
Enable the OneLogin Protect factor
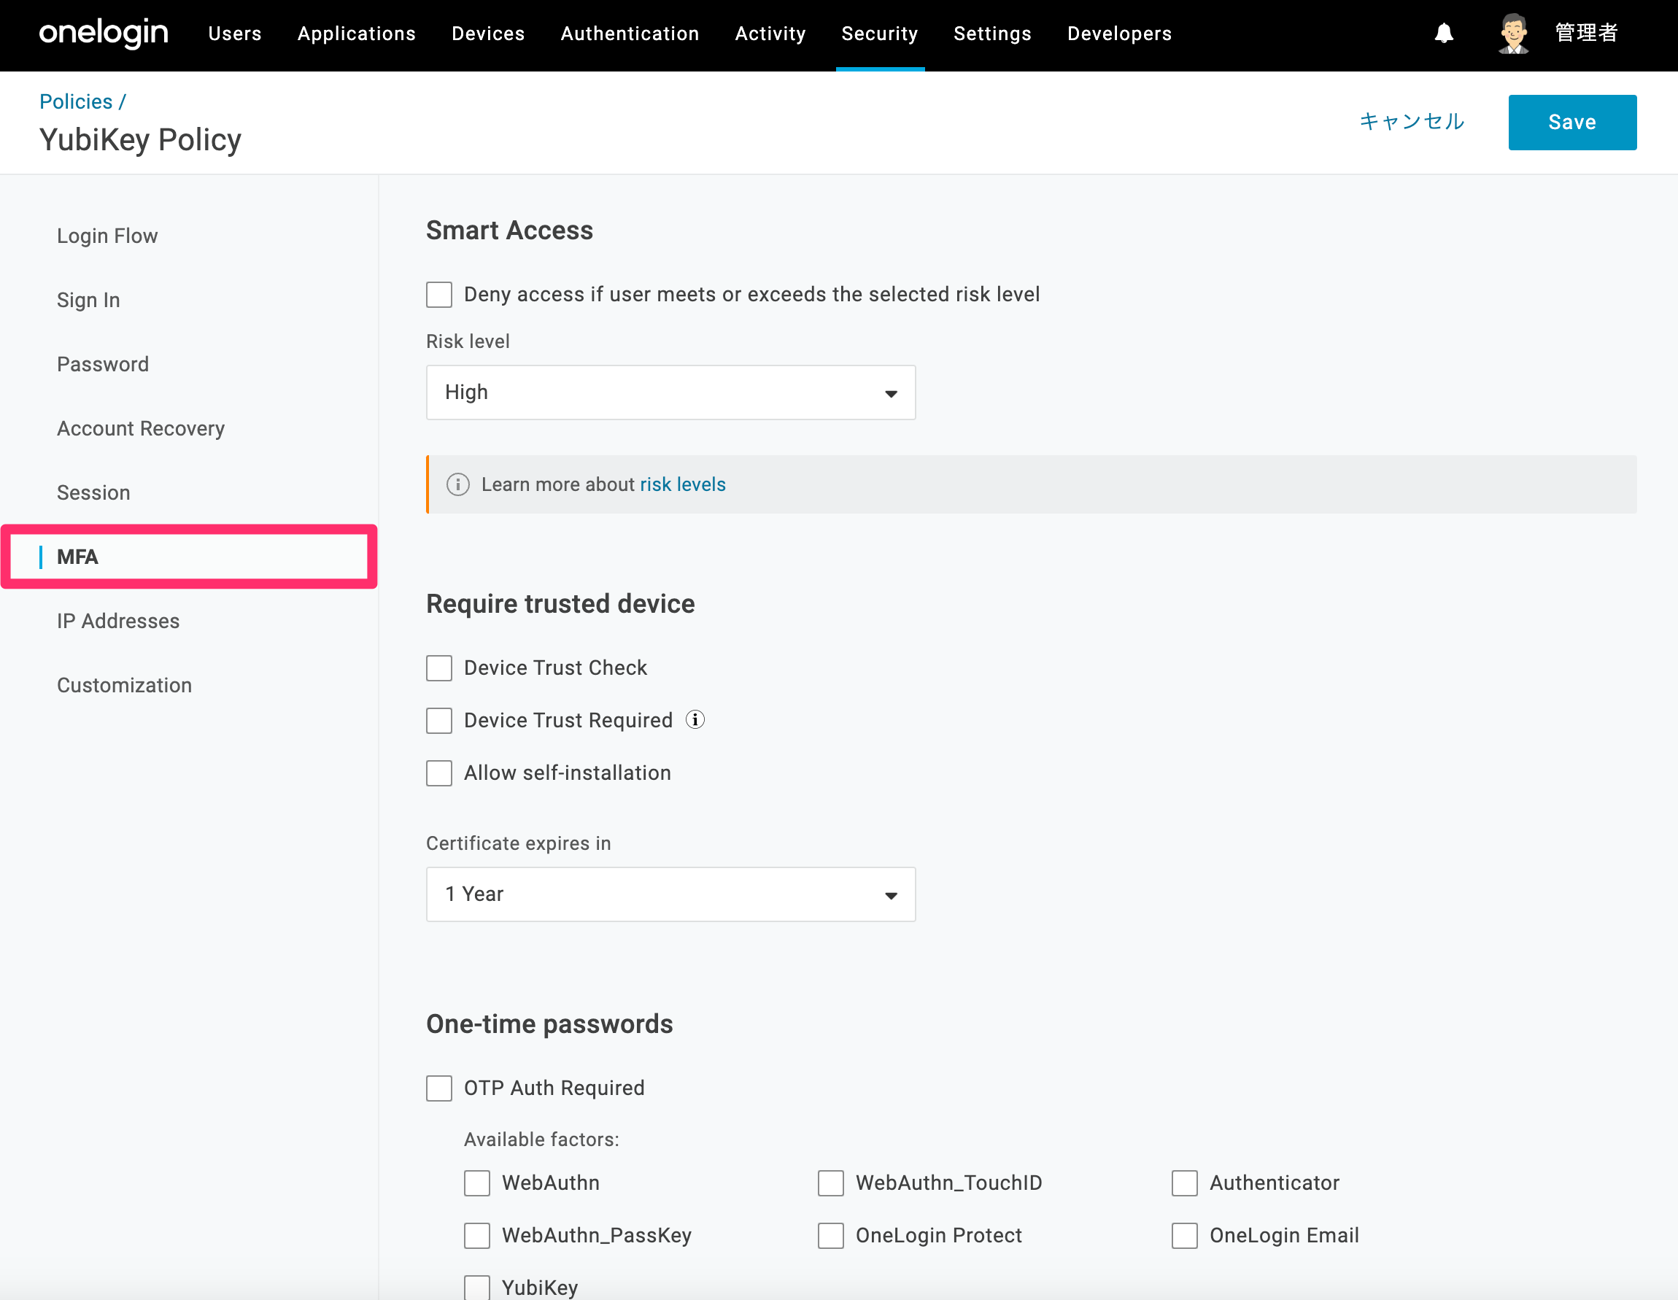[830, 1236]
